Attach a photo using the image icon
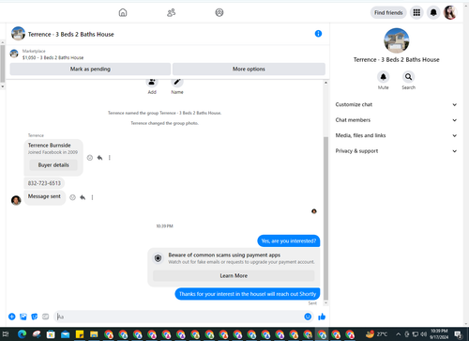 (23, 317)
